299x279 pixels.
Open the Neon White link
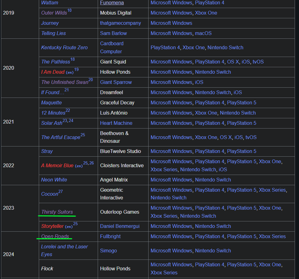pyautogui.click(x=54, y=180)
